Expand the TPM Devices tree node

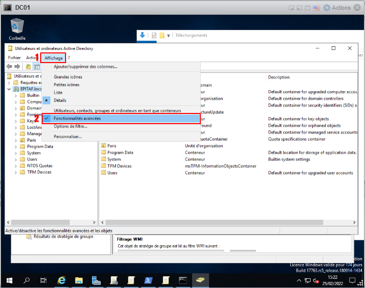pyautogui.click(x=16, y=172)
